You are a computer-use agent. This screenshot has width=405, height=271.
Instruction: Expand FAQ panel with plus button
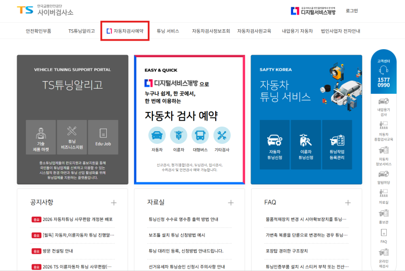(348, 203)
